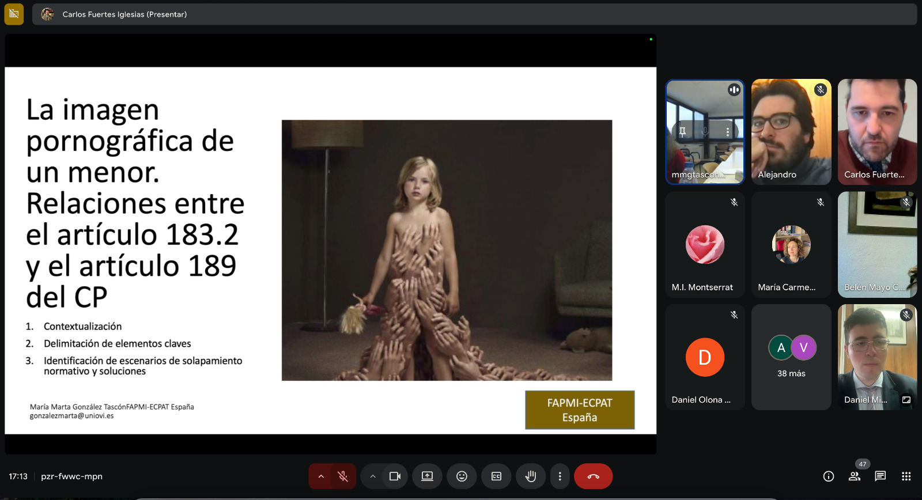Viewport: 922px width, 500px height.
Task: Toggle closed captions
Action: (496, 476)
